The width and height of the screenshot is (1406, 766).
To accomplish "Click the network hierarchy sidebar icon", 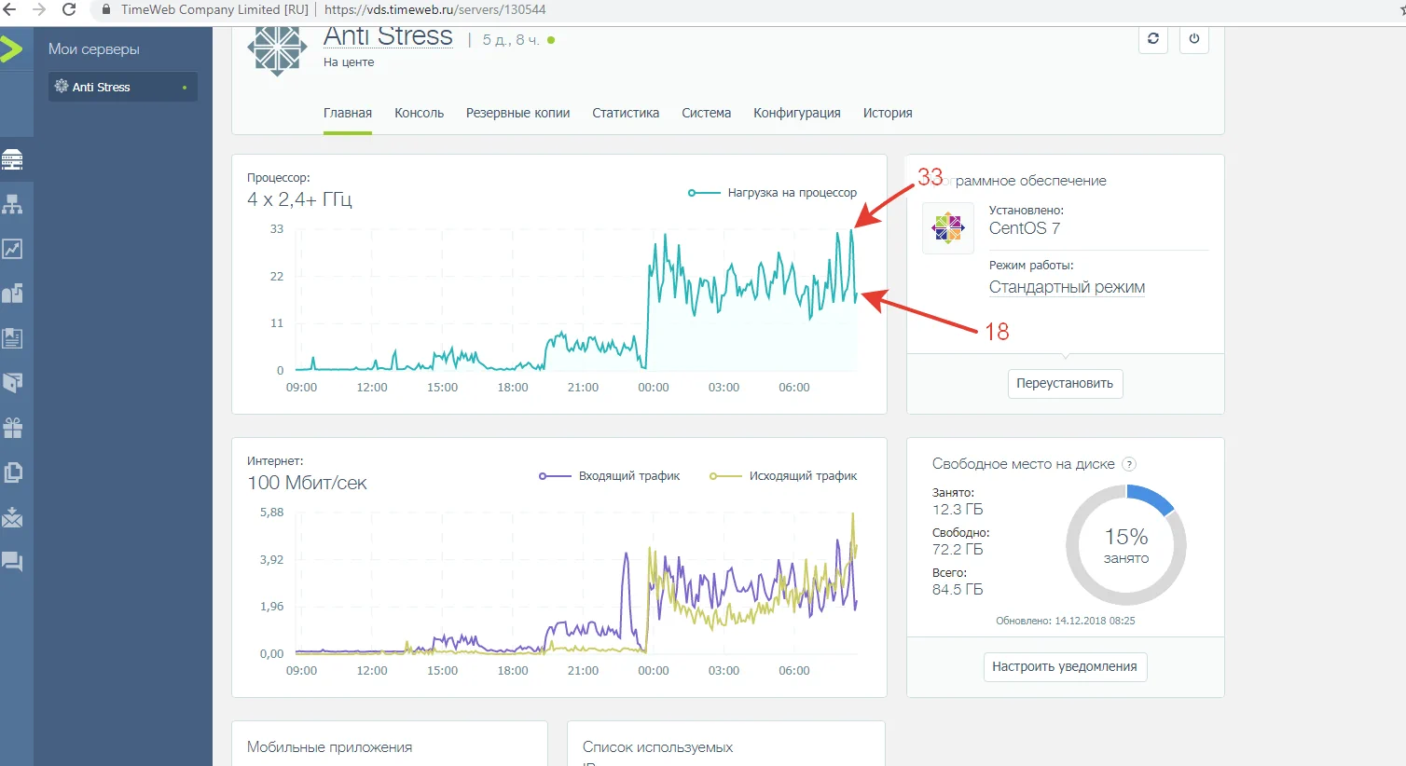I will point(12,204).
